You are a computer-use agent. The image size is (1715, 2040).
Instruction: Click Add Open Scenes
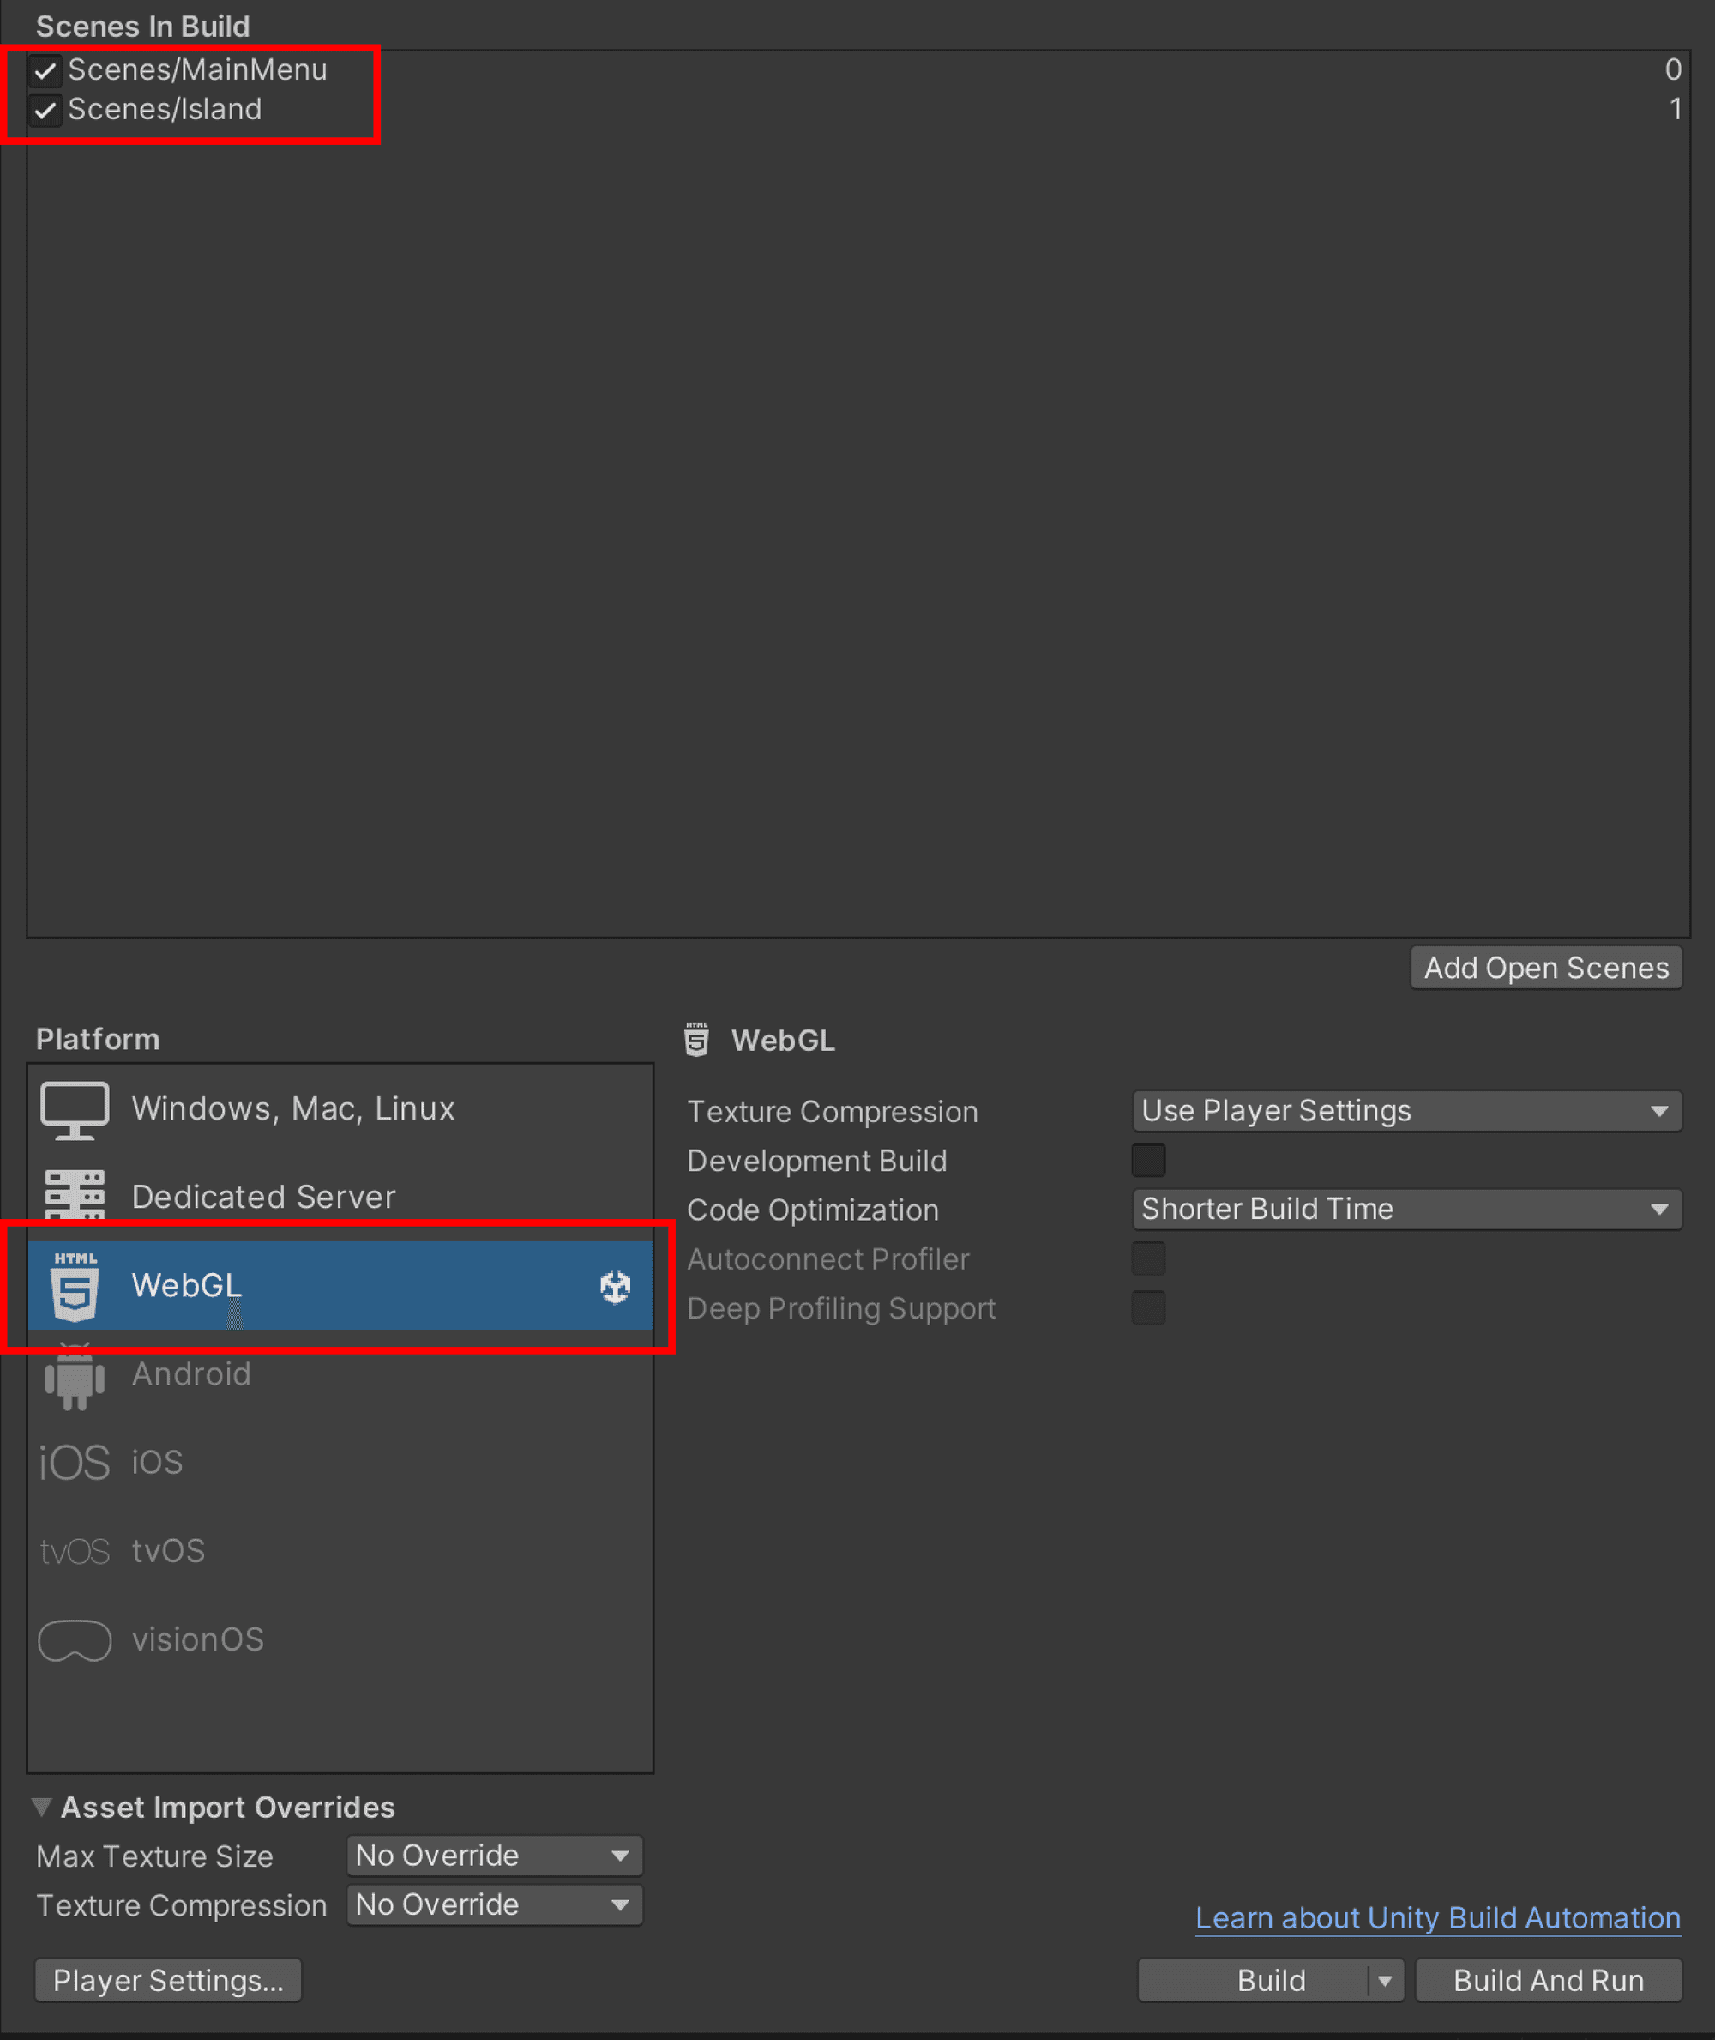coord(1546,967)
